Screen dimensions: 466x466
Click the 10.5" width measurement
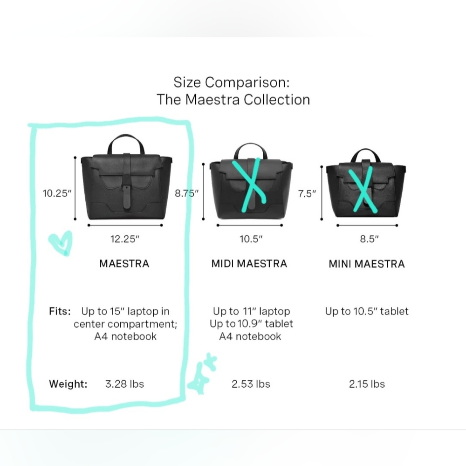[x=251, y=239]
